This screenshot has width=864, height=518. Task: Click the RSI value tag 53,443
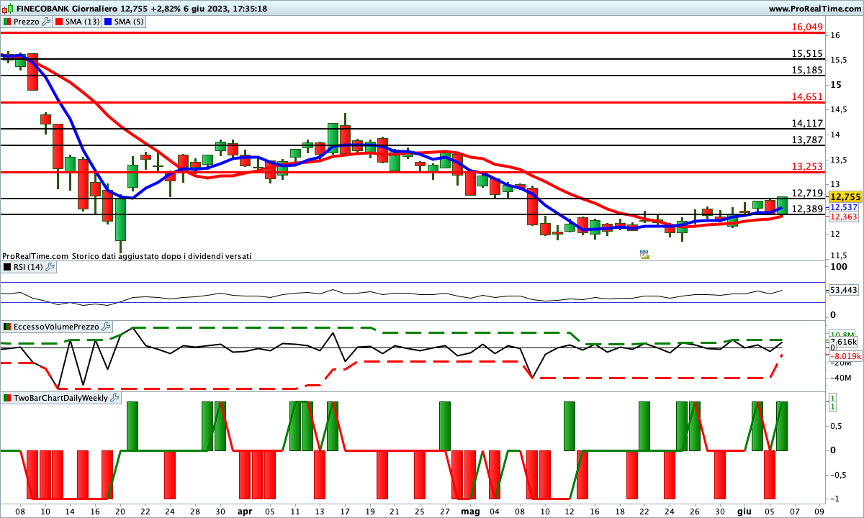point(844,290)
